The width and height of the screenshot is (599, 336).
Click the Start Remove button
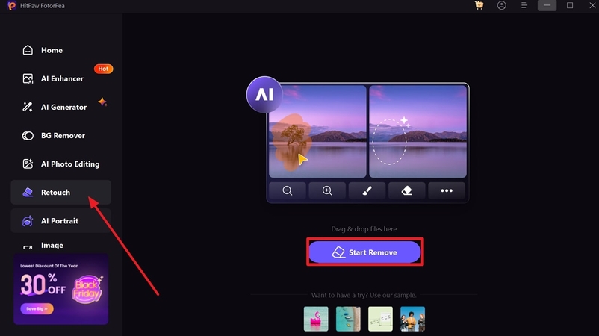tap(364, 252)
